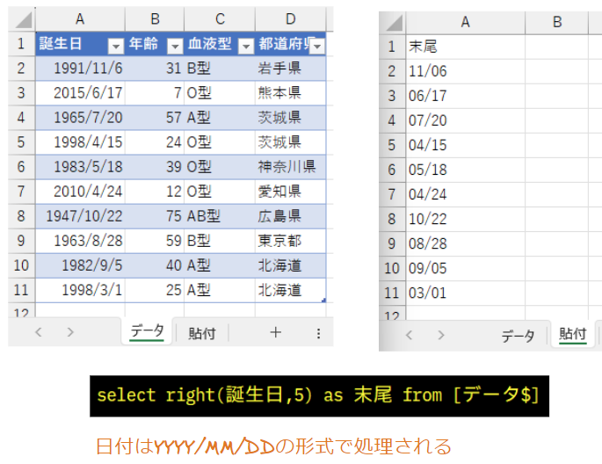Screen dimensions: 602x464
Task: Open sheet options three-dot menu
Action: [x=318, y=333]
